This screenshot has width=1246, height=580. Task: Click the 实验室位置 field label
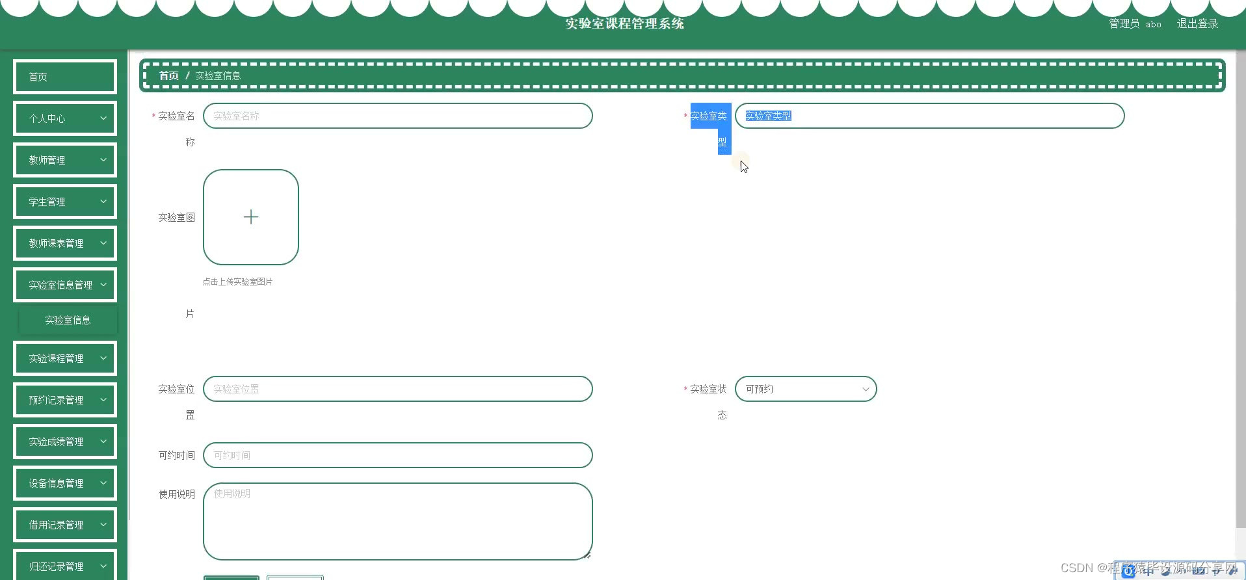click(176, 402)
